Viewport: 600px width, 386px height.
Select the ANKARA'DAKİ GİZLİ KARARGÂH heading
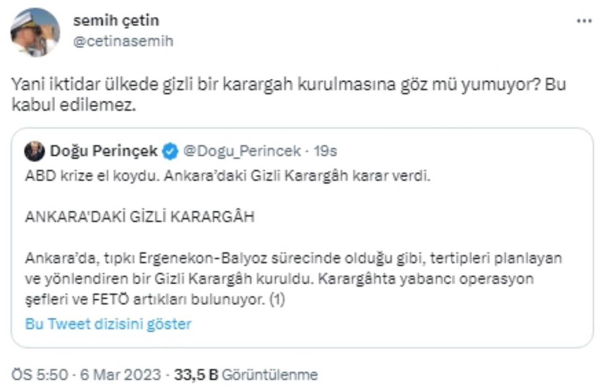[x=140, y=218]
